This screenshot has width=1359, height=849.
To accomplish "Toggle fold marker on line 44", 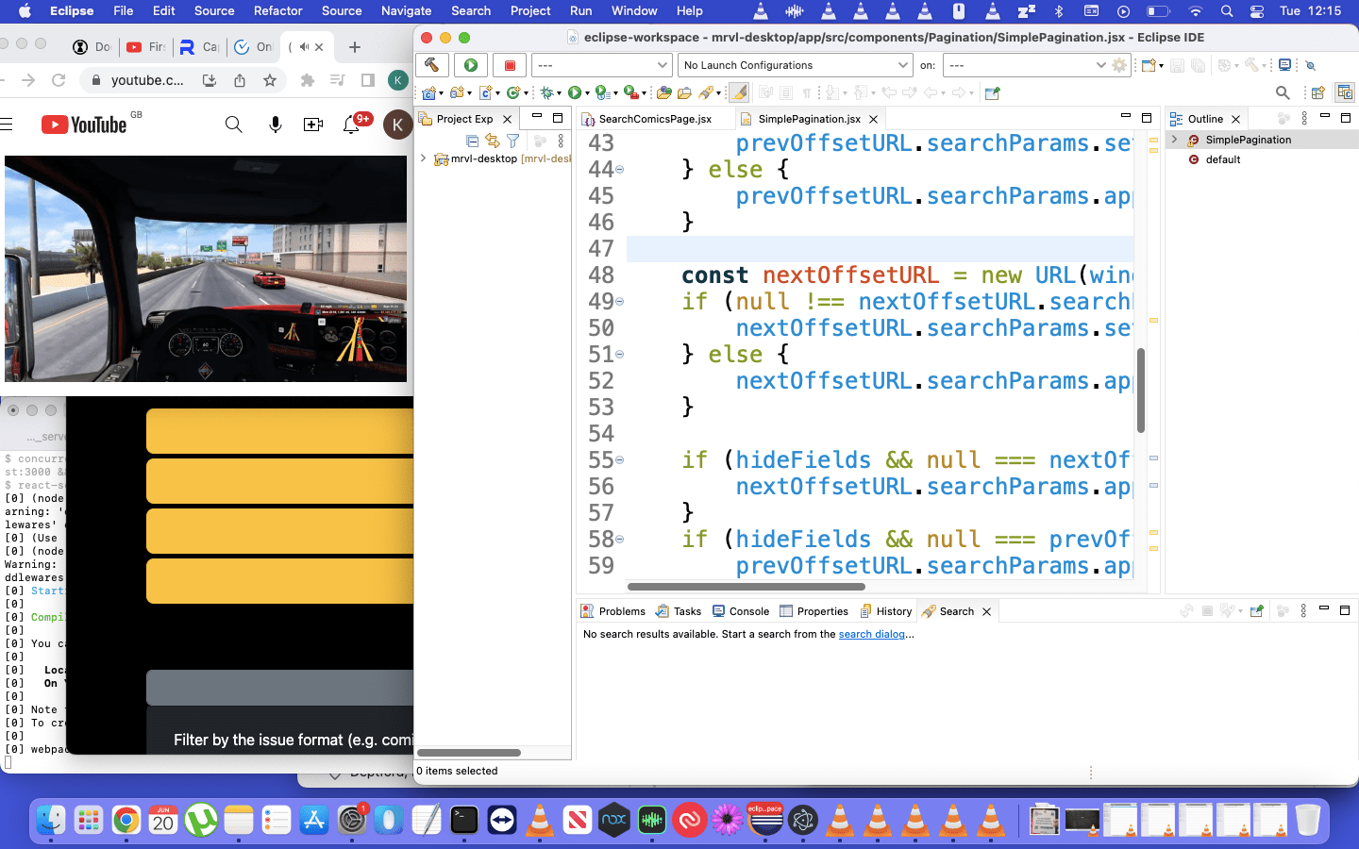I will click(x=619, y=170).
